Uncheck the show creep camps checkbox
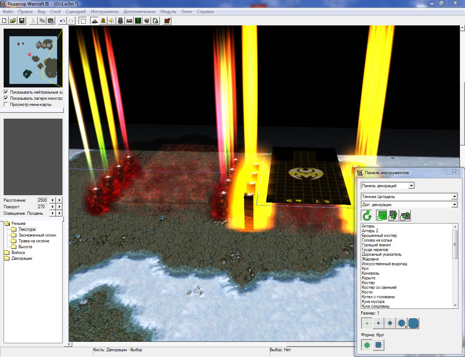Image resolution: width=465 pixels, height=357 pixels. (x=6, y=98)
